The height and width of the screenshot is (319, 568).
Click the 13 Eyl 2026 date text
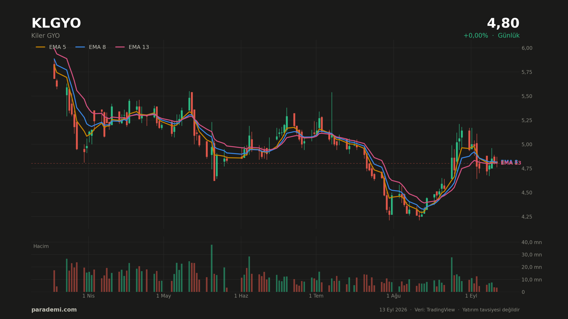393,310
